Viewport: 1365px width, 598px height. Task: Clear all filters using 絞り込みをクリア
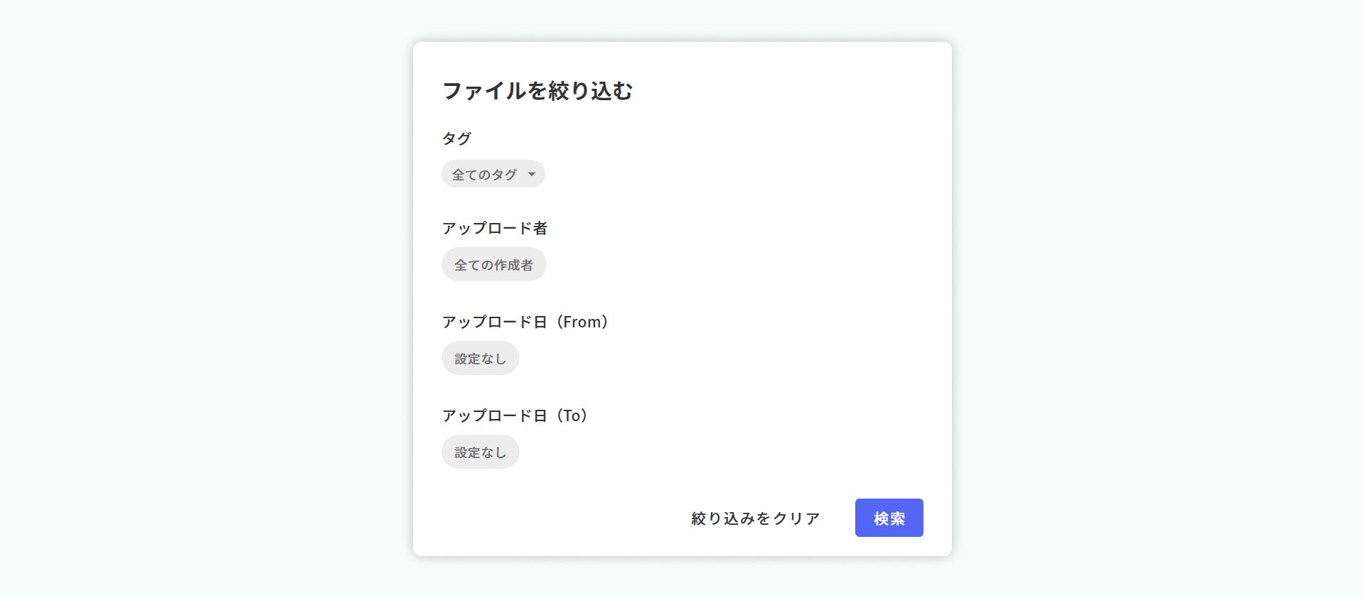[755, 518]
